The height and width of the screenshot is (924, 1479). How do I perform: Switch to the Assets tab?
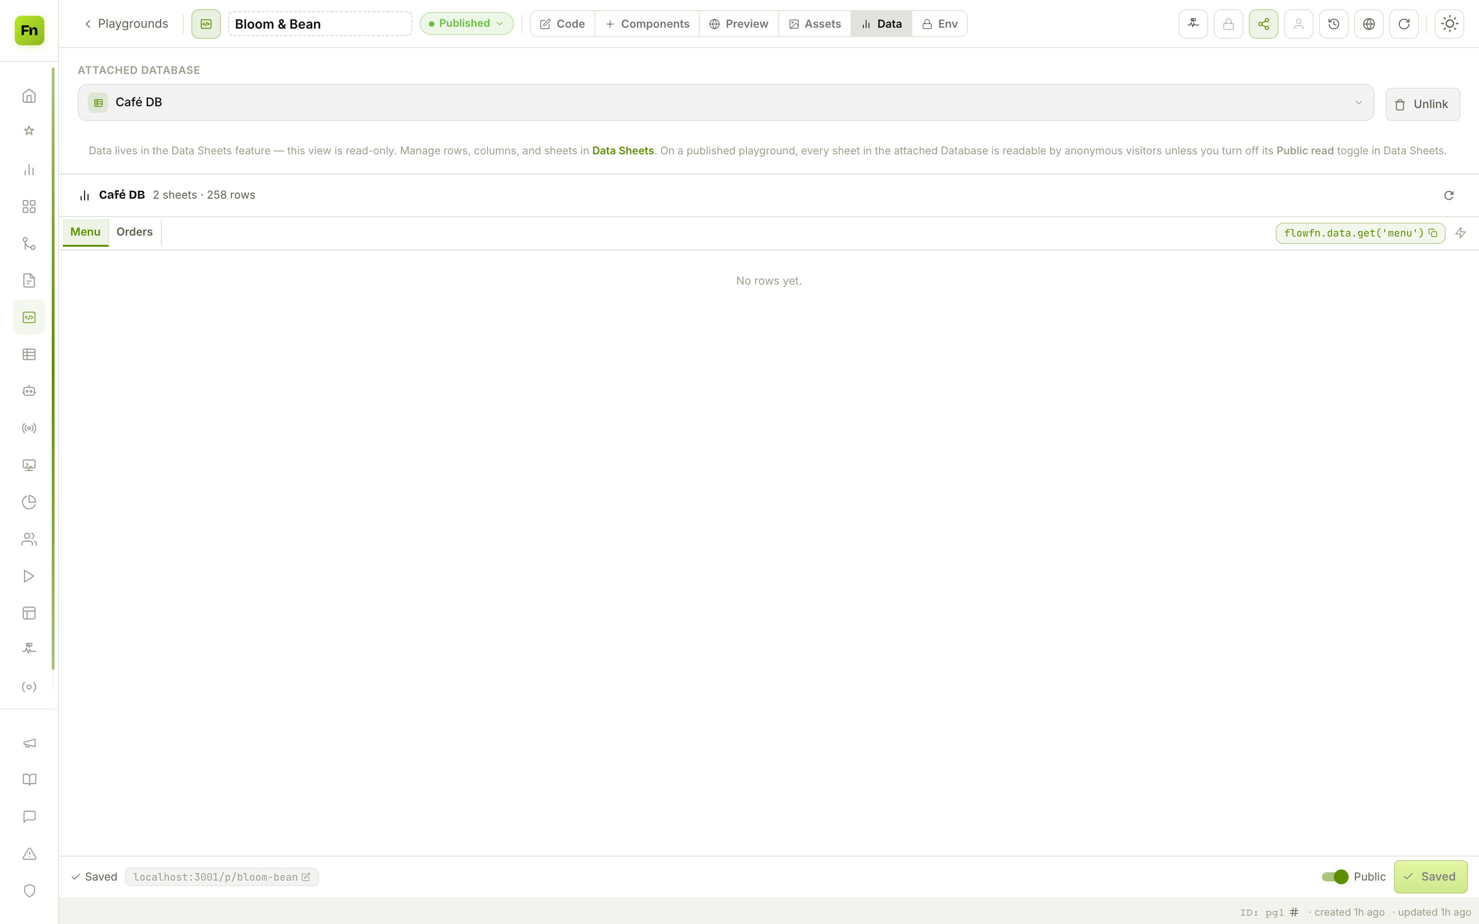pyautogui.click(x=815, y=24)
